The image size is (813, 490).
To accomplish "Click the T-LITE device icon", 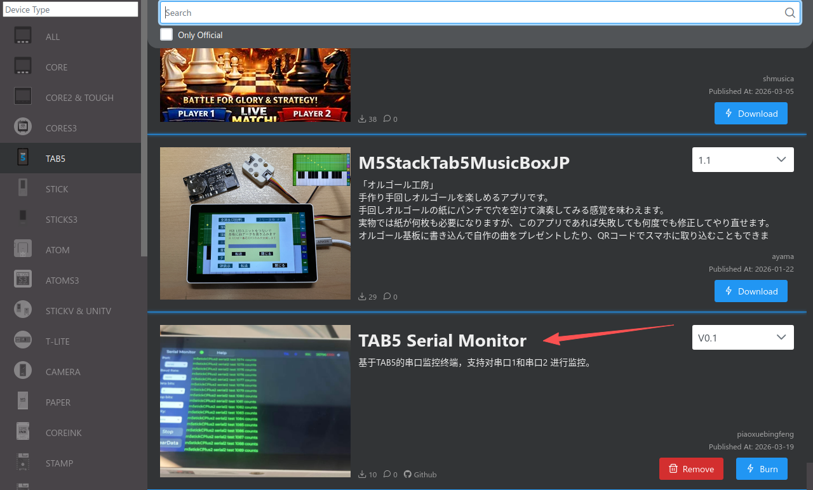I will pos(23,341).
